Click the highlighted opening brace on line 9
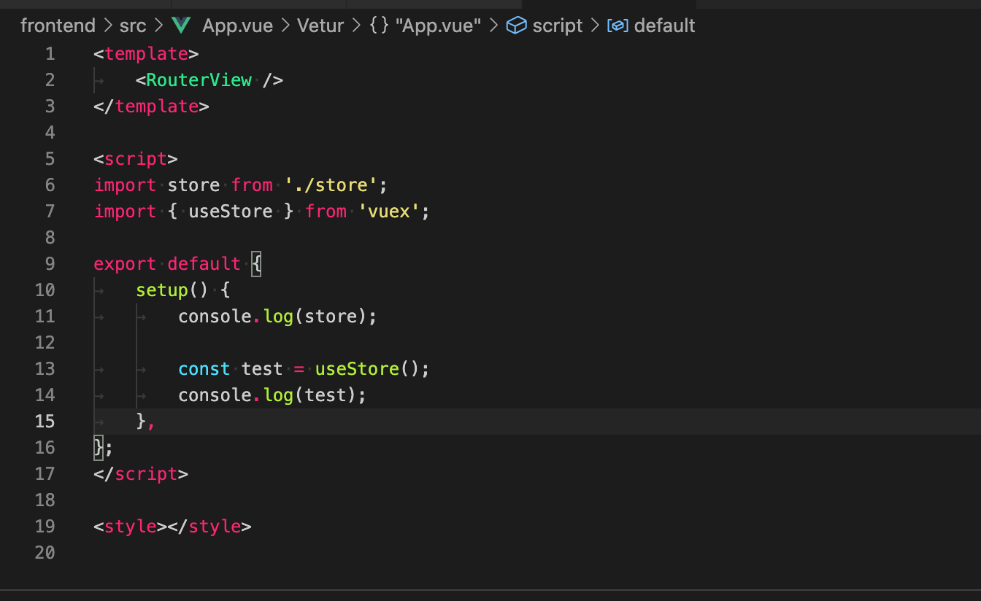This screenshot has width=981, height=601. (256, 264)
